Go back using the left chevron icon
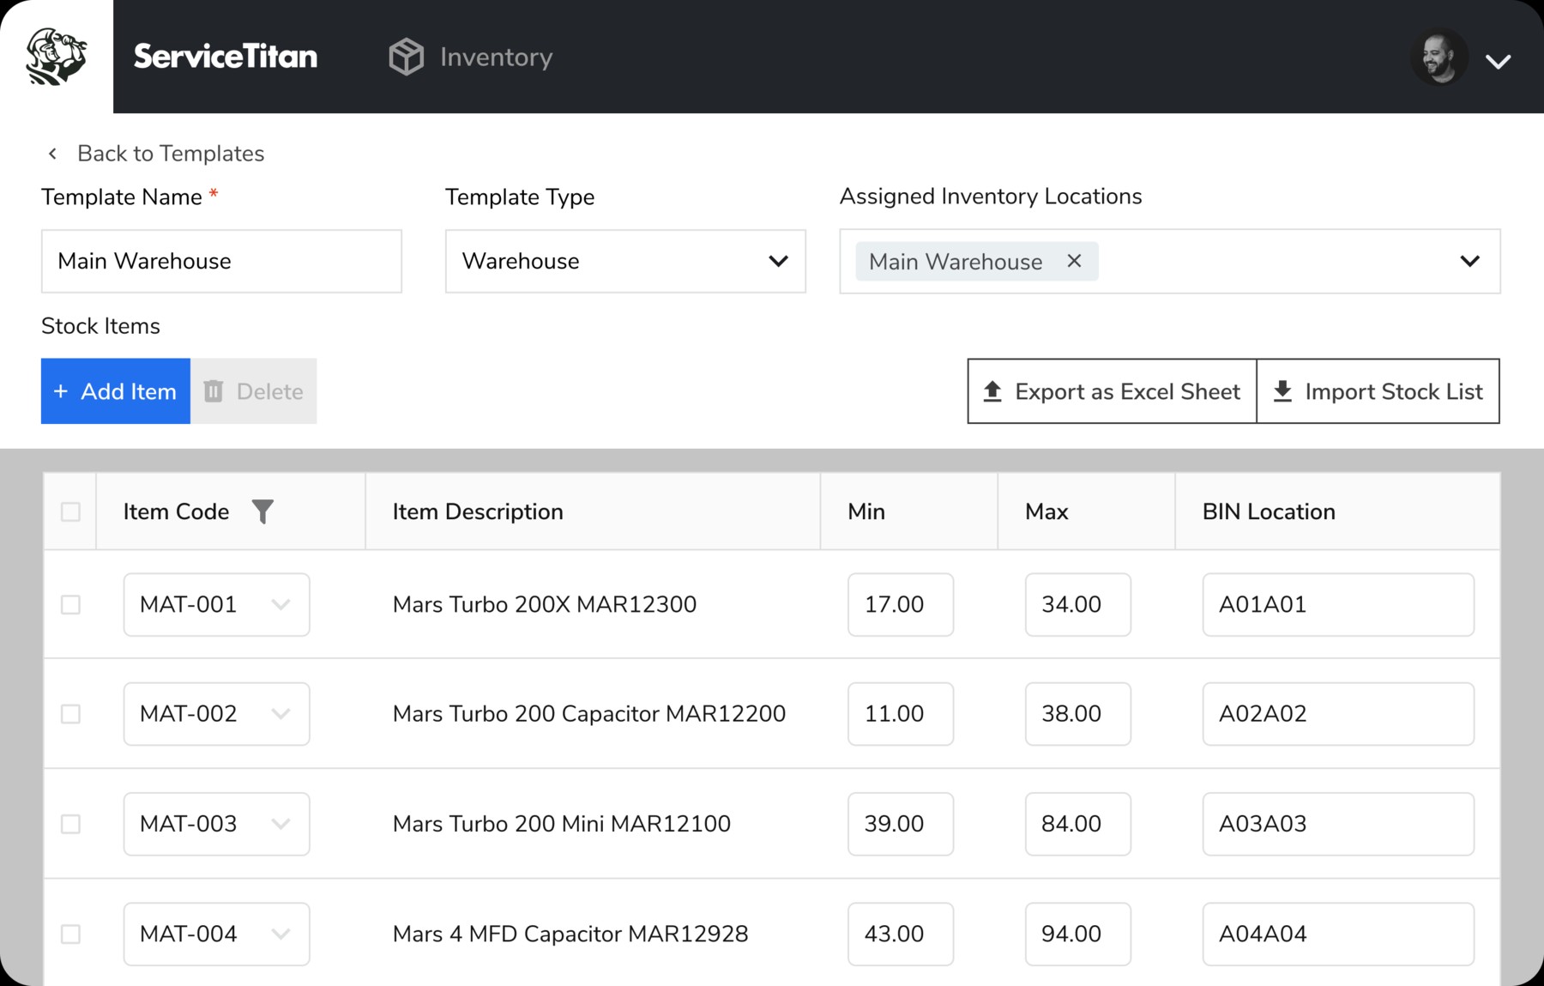 tap(53, 154)
